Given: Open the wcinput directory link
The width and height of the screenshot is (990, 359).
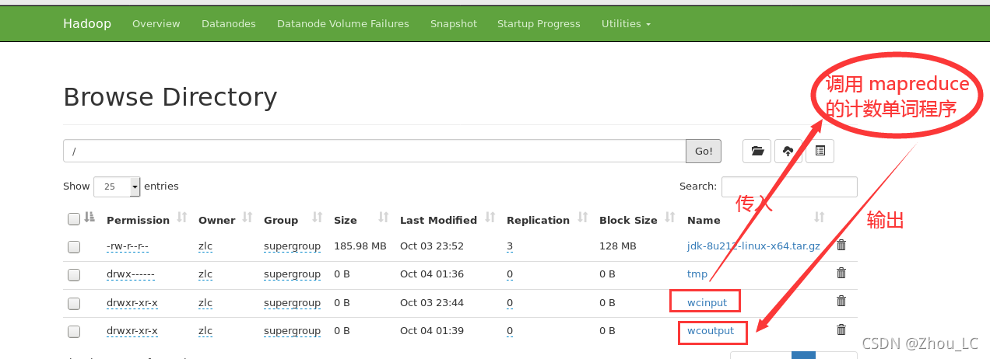Looking at the screenshot, I should click(x=707, y=302).
